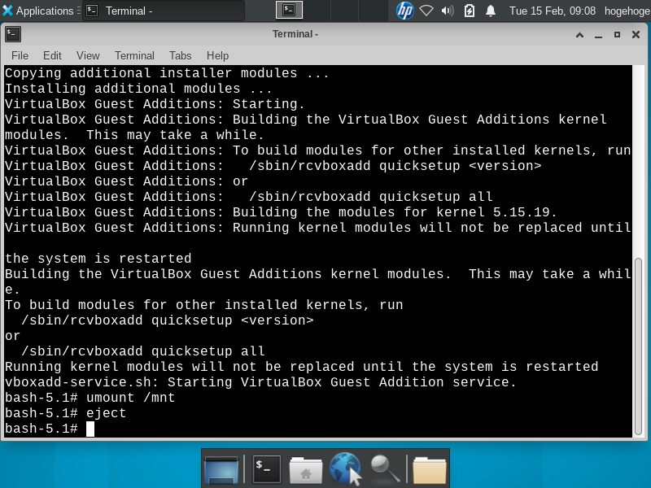Click the terminal window title icon
Image resolution: width=651 pixels, height=488 pixels.
(x=13, y=34)
